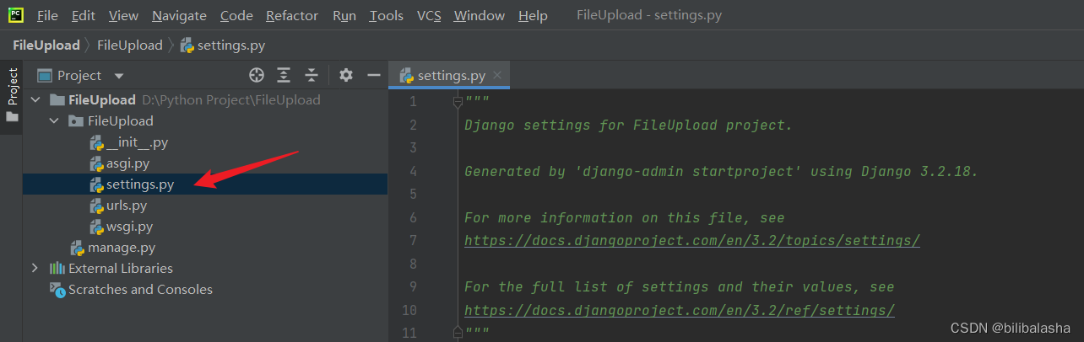The image size is (1084, 342).
Task: Close the settings.py editor tab
Action: [498, 75]
